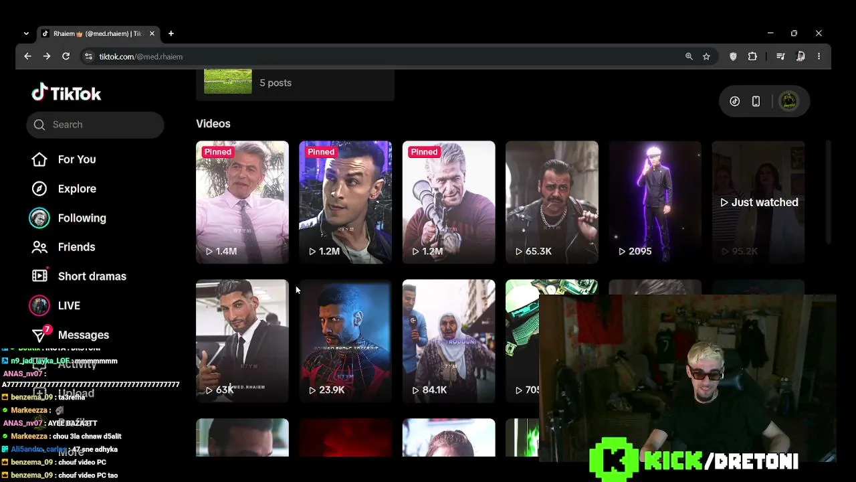The image size is (856, 482).
Task: Play the video with 23.9K views
Action: click(345, 341)
